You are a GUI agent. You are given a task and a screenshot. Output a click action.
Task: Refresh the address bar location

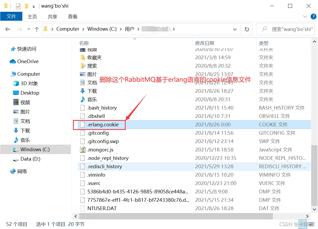[247, 29]
